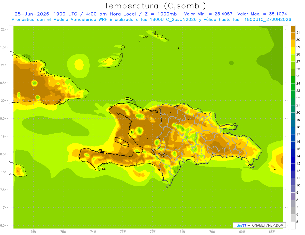305x235 pixels.
Task: Click the '1900 UTC' time text
Action: [65, 14]
